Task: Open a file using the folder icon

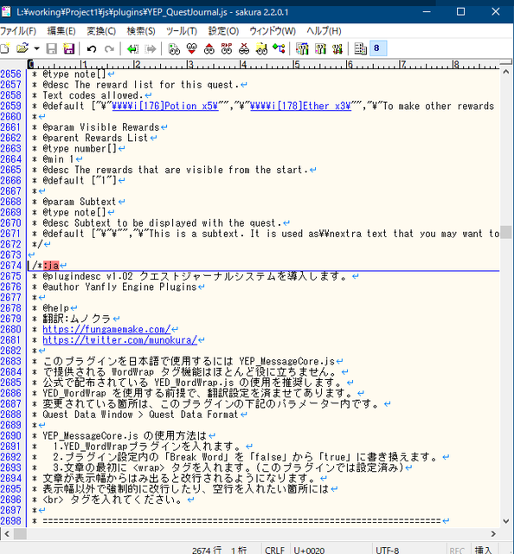Action: tap(22, 48)
